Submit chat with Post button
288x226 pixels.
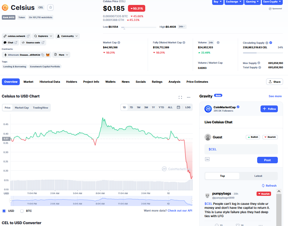(267, 160)
